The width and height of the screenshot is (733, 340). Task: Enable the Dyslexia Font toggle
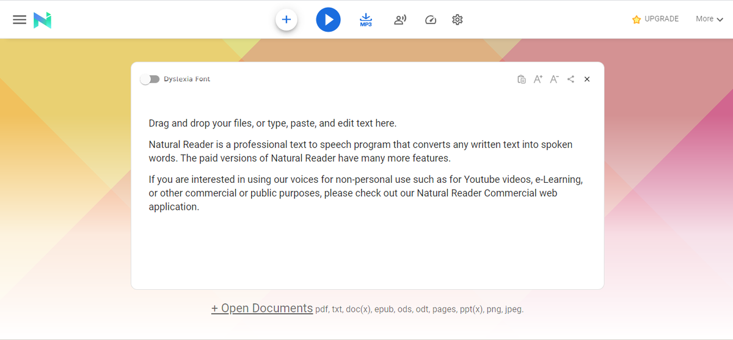point(150,79)
